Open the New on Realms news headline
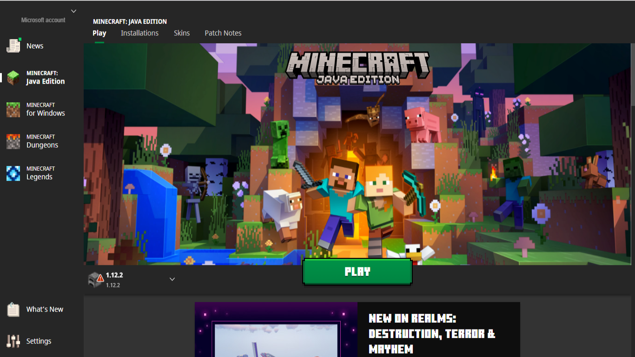This screenshot has height=357, width=635. click(x=432, y=333)
